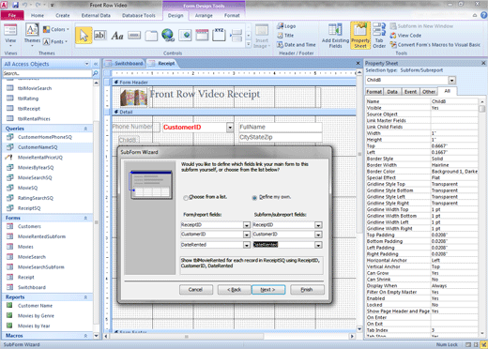Viewport: 488px width, 349px height.
Task: Open Property Sheet object selector dropdown
Action: 452,81
